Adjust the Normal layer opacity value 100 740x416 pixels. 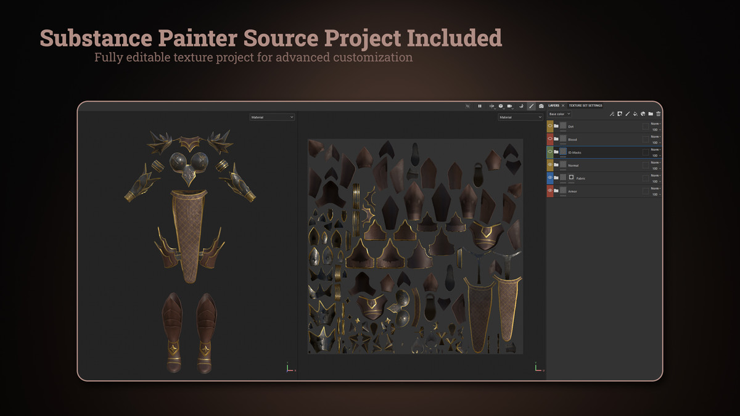click(x=655, y=169)
